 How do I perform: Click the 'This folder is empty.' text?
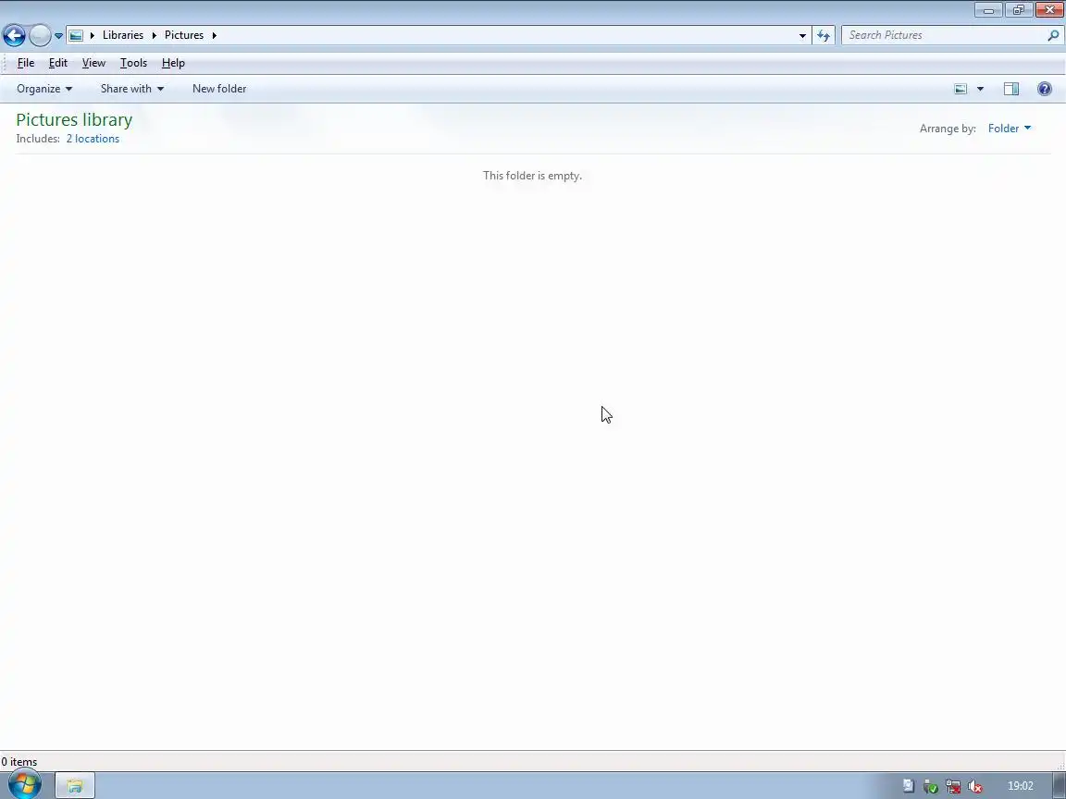(x=532, y=176)
